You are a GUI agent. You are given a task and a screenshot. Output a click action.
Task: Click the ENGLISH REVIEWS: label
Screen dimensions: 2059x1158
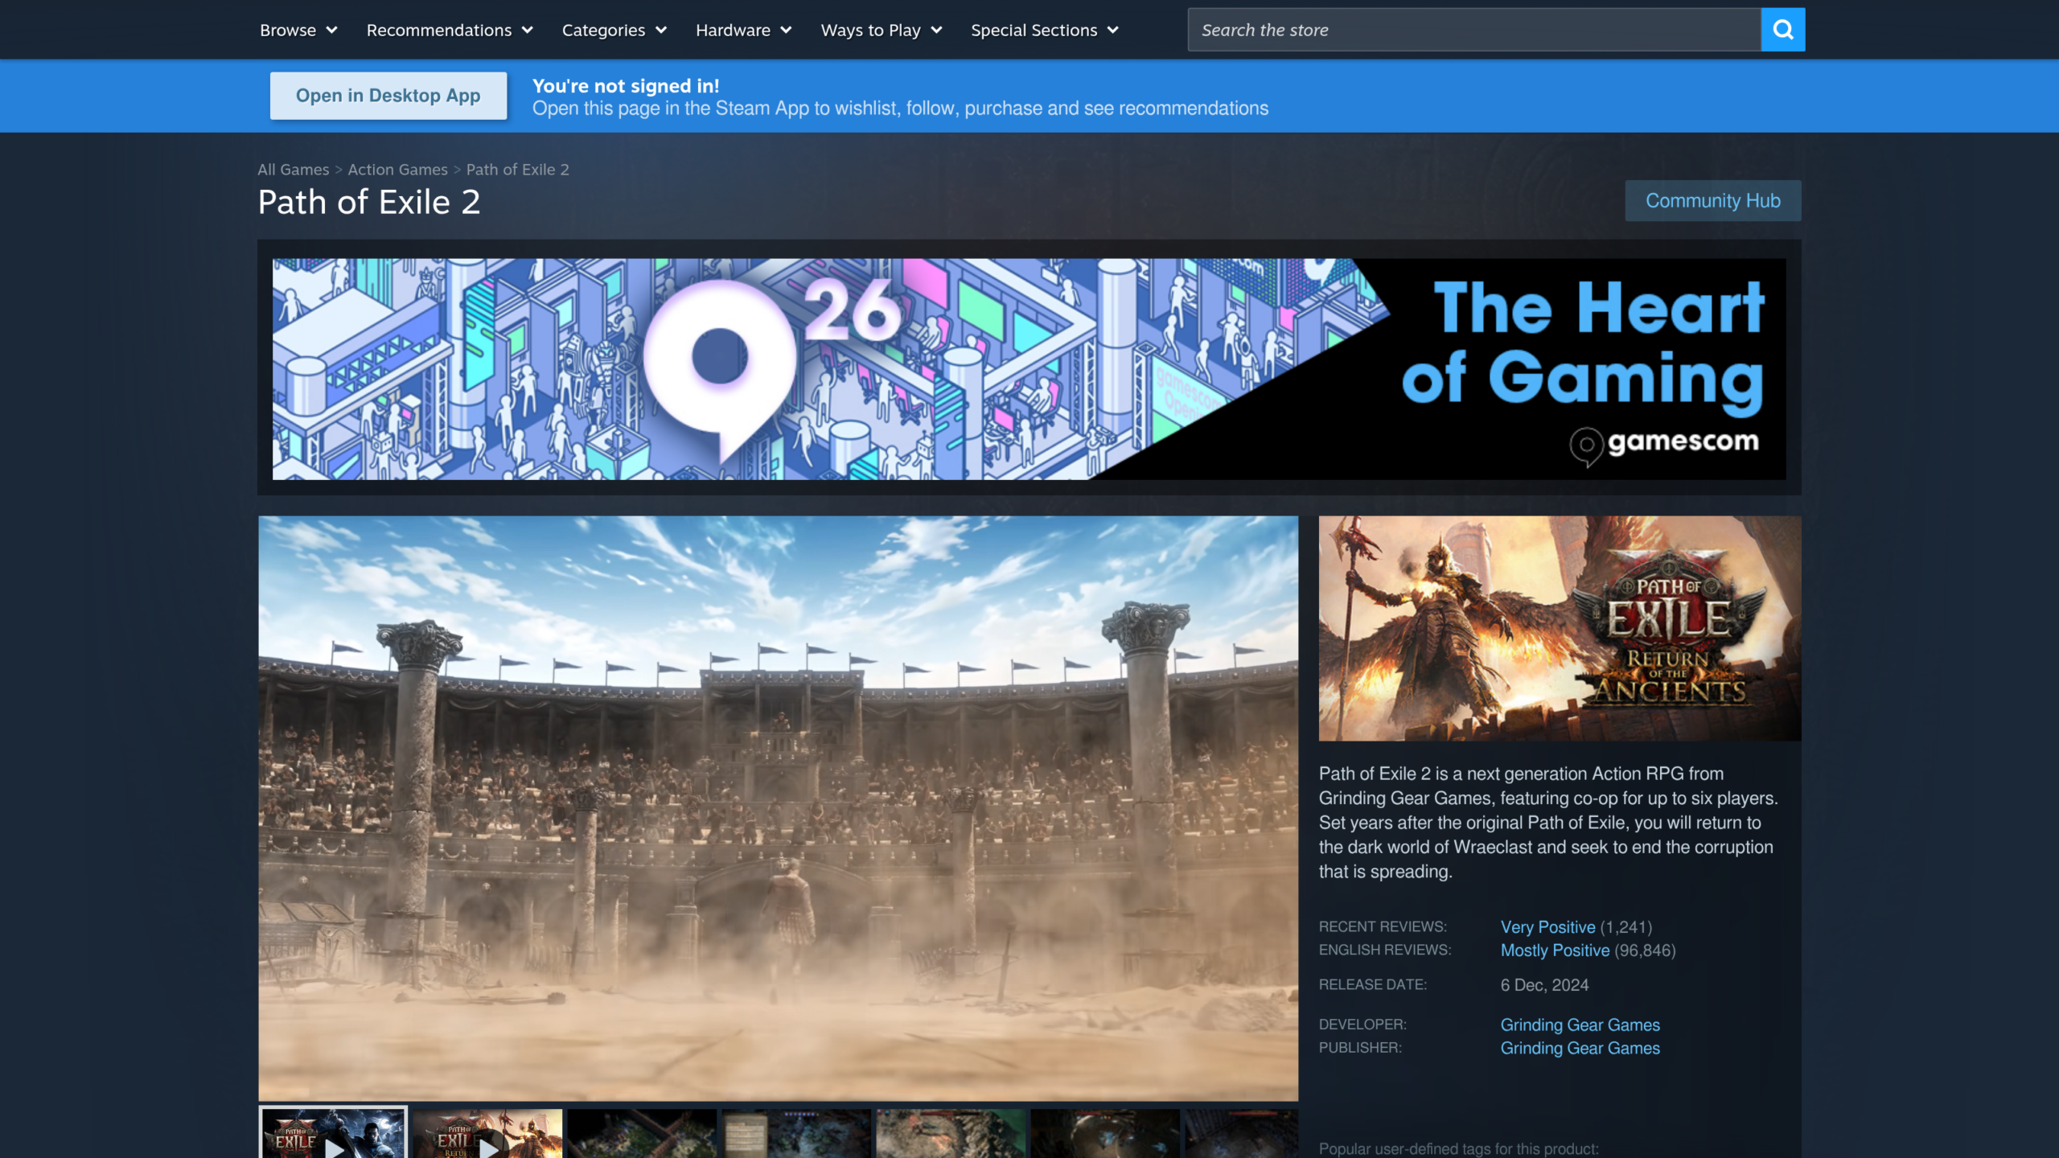click(1385, 951)
